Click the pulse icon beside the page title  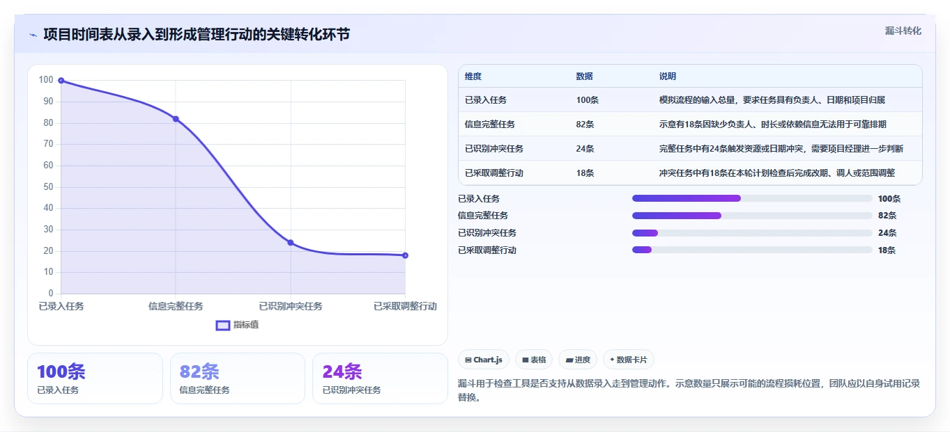point(33,35)
